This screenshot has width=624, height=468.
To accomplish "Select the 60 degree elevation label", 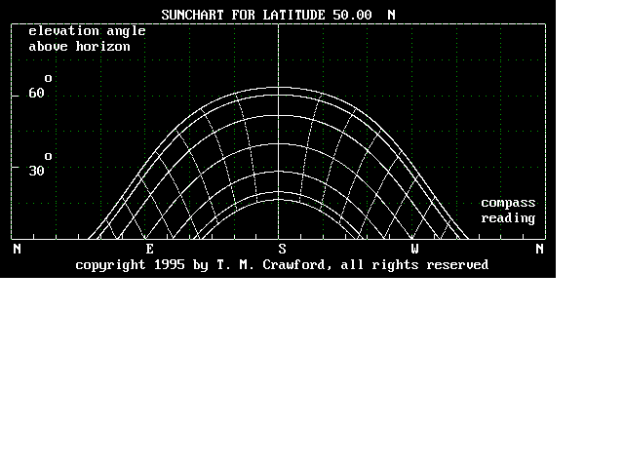I will click(x=36, y=94).
